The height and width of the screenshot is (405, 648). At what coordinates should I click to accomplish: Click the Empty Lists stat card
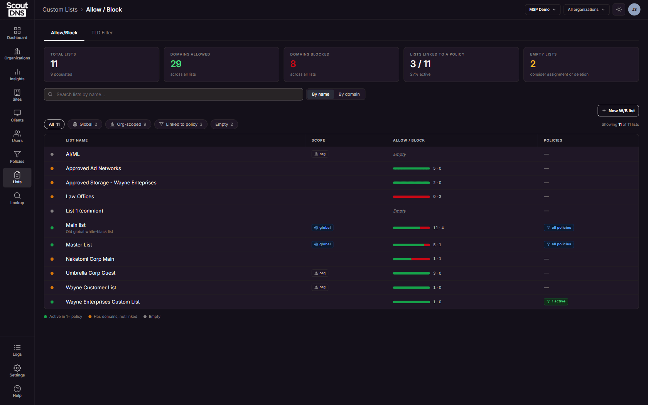[581, 64]
